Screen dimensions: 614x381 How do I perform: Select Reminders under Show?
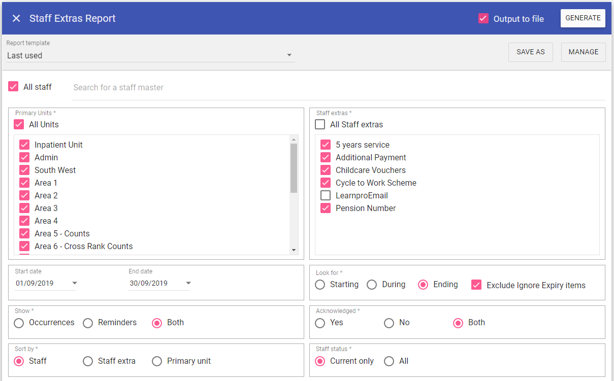click(88, 323)
